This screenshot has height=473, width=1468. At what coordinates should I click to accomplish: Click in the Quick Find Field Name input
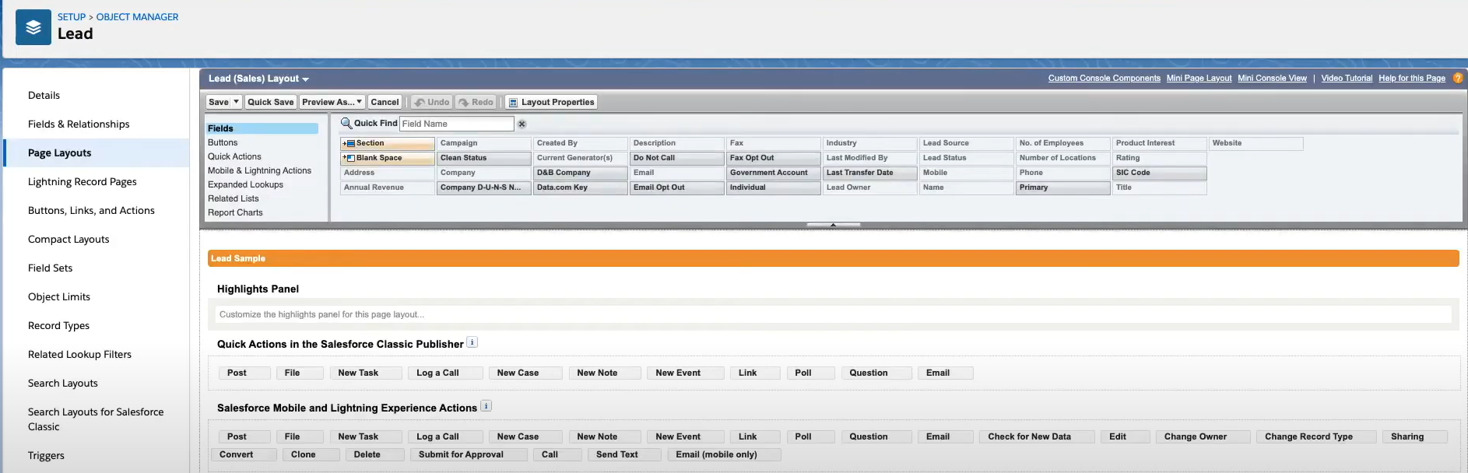(457, 124)
